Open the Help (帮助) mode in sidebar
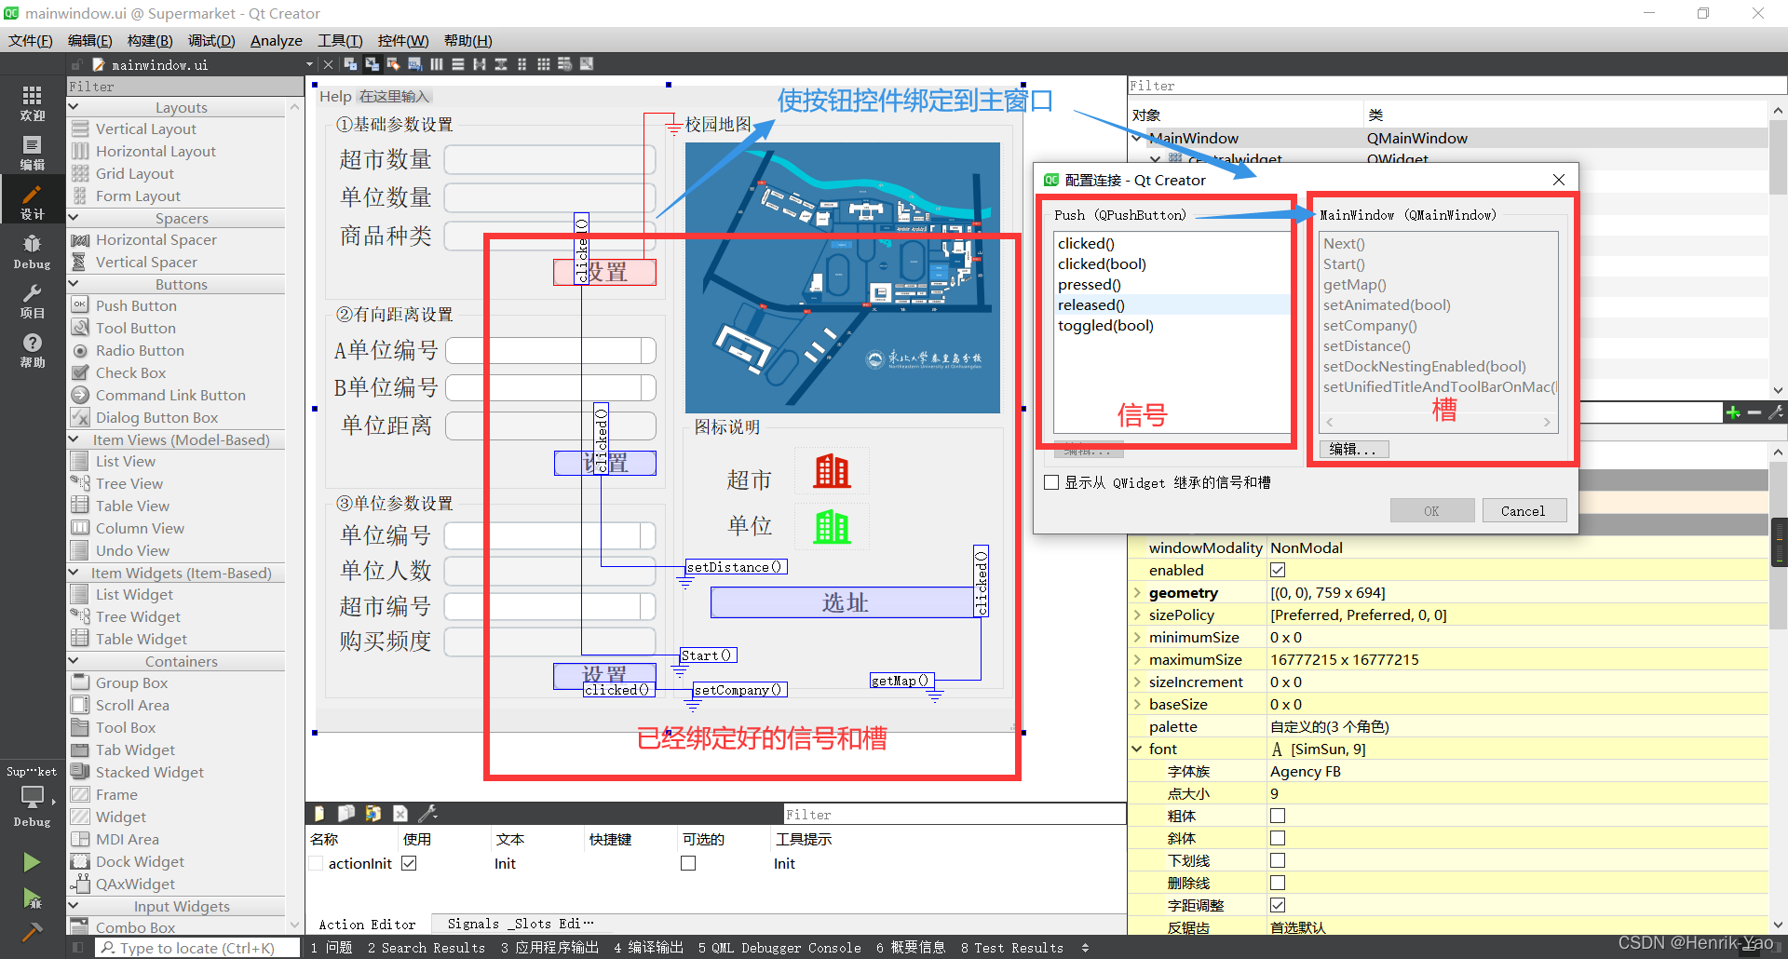1788x959 pixels. (32, 350)
